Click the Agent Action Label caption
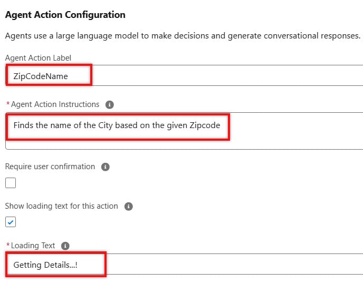This screenshot has height=283, width=363. [38, 58]
